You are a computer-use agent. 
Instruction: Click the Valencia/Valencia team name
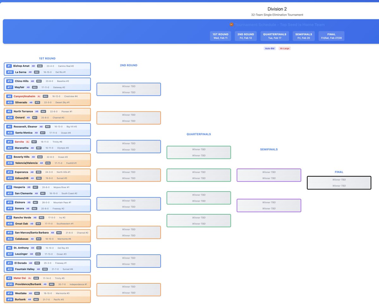click(x=26, y=163)
